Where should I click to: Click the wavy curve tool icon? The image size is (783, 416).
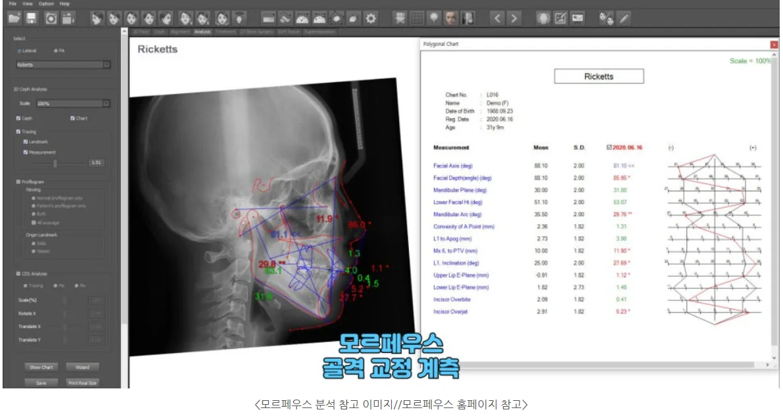point(285,19)
